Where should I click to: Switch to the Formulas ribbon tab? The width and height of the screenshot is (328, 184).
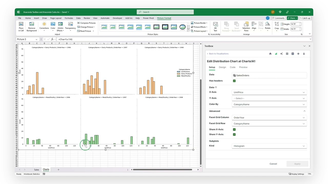[x=69, y=18]
